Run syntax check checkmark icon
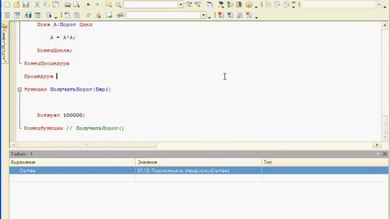This screenshot has height=219, width=390. [109, 15]
